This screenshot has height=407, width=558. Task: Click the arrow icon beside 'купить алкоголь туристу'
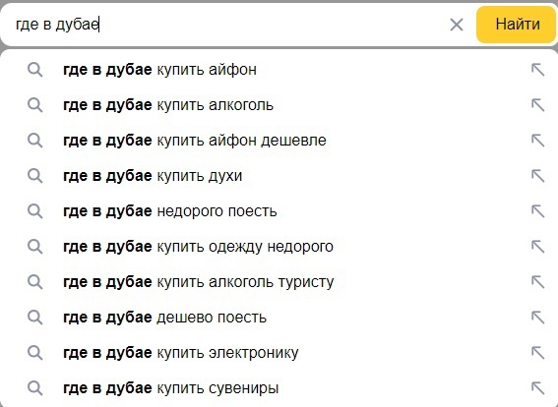(537, 282)
